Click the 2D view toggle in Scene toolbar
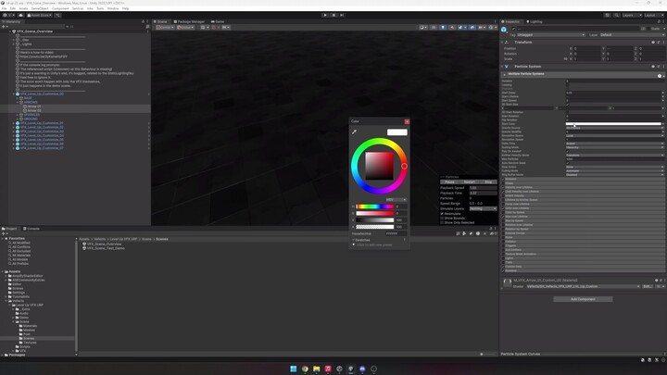 tap(434, 27)
